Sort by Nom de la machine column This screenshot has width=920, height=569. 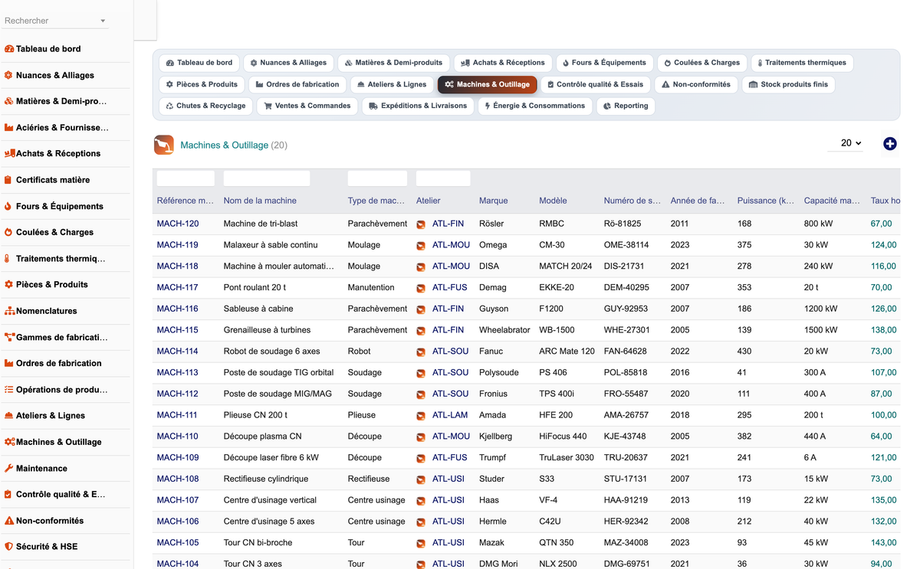[x=260, y=201]
